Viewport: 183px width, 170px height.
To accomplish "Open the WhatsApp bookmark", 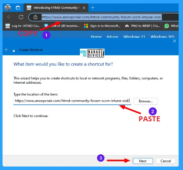I will 171,26.
